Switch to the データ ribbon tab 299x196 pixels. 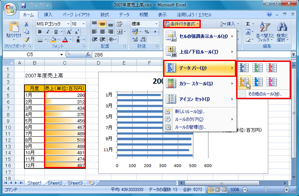124,15
